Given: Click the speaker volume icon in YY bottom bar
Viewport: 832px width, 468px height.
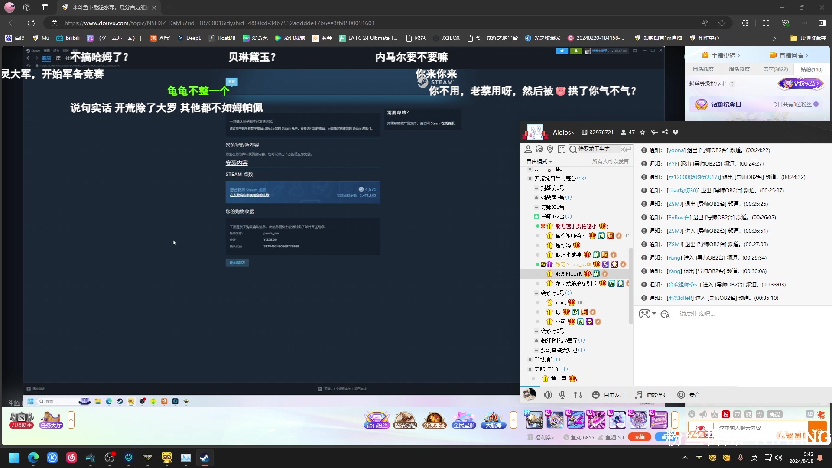Looking at the screenshot, I should pyautogui.click(x=548, y=395).
